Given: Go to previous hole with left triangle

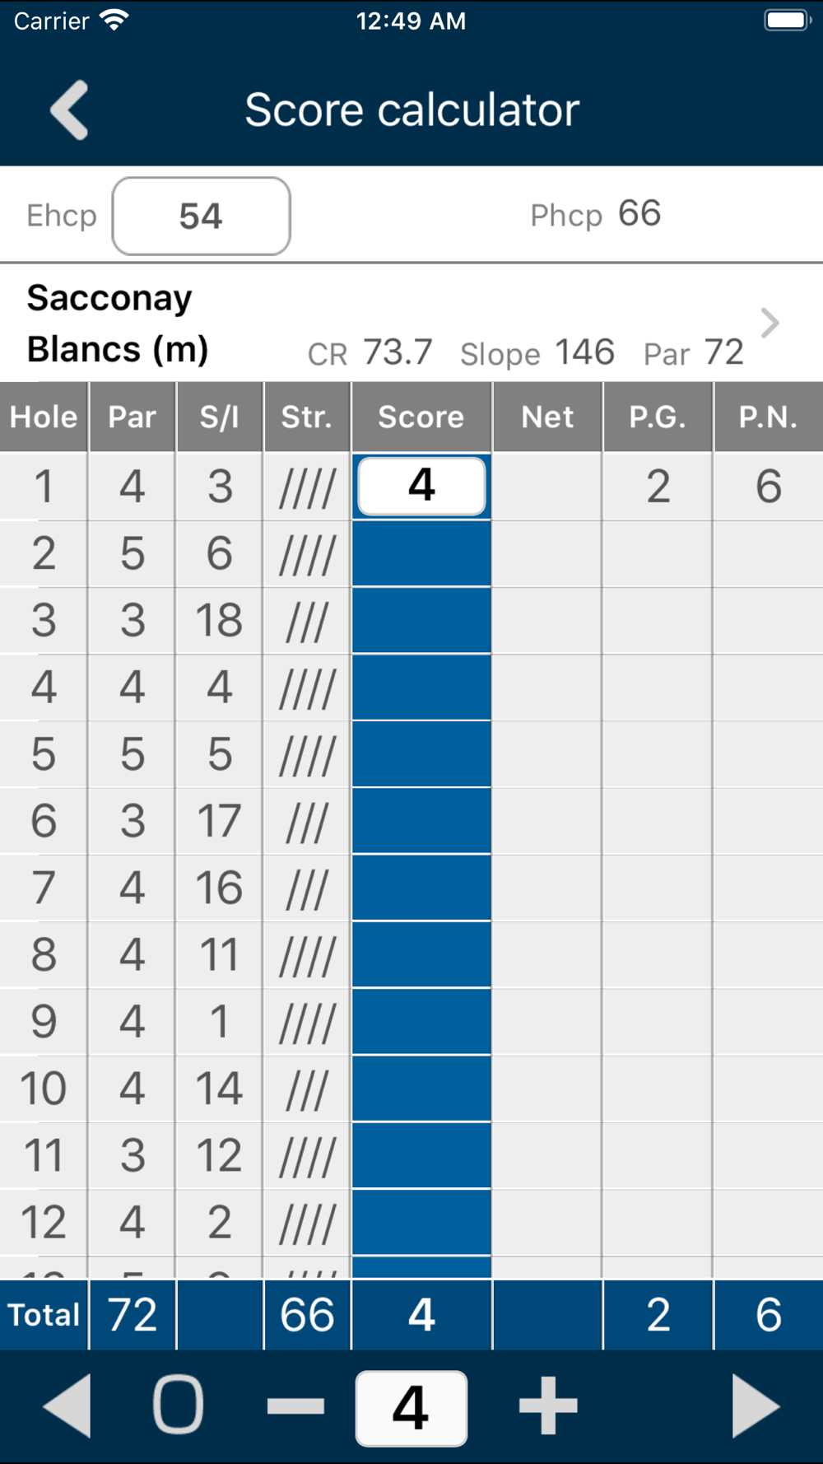Looking at the screenshot, I should pos(67,1406).
